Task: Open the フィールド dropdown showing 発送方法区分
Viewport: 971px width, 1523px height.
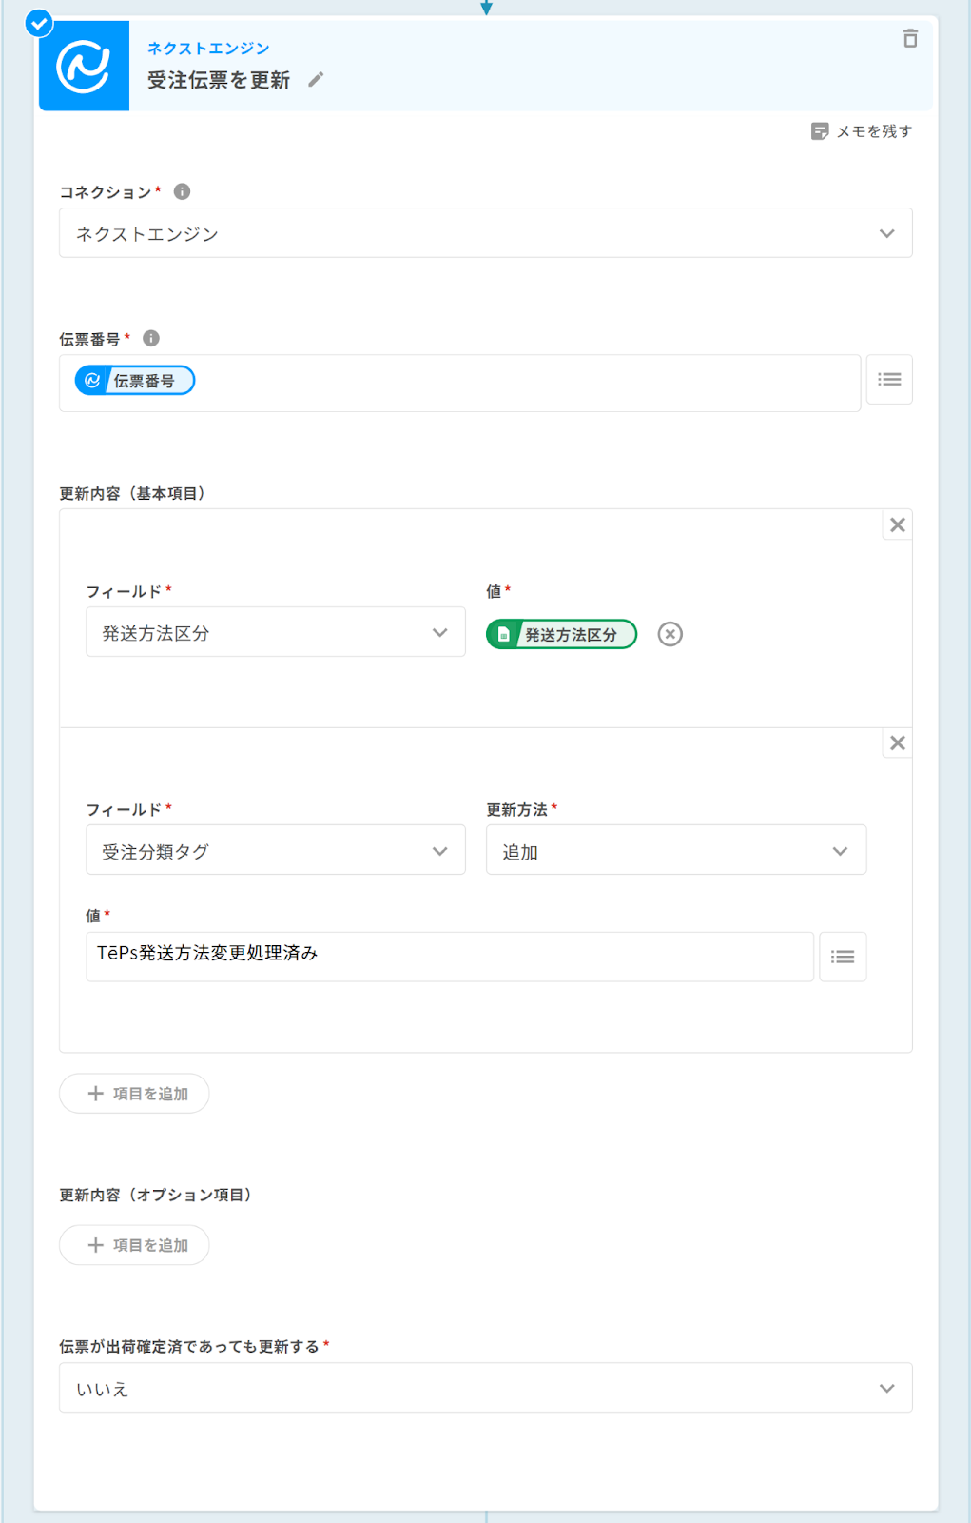Action: [x=276, y=632]
